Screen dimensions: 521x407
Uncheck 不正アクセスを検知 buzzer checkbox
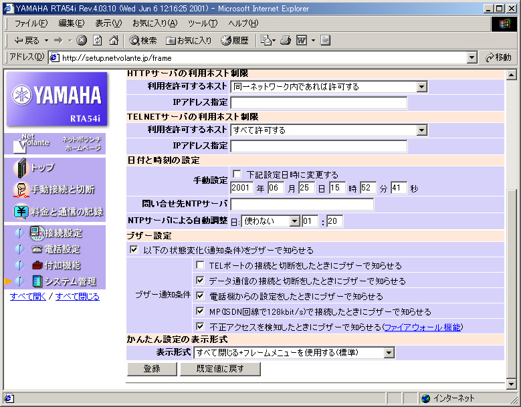pyautogui.click(x=199, y=327)
